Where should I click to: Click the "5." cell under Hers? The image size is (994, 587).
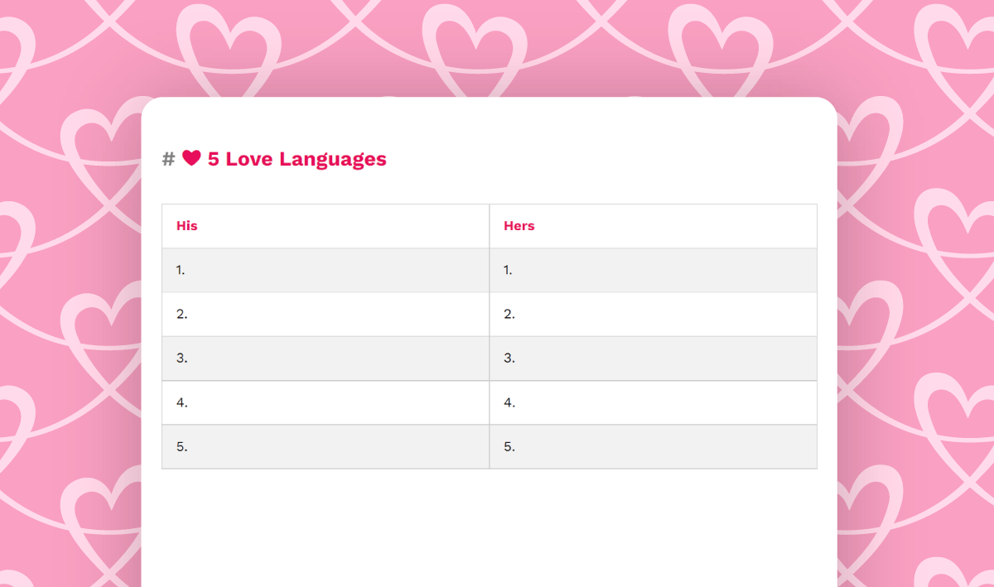coord(653,447)
